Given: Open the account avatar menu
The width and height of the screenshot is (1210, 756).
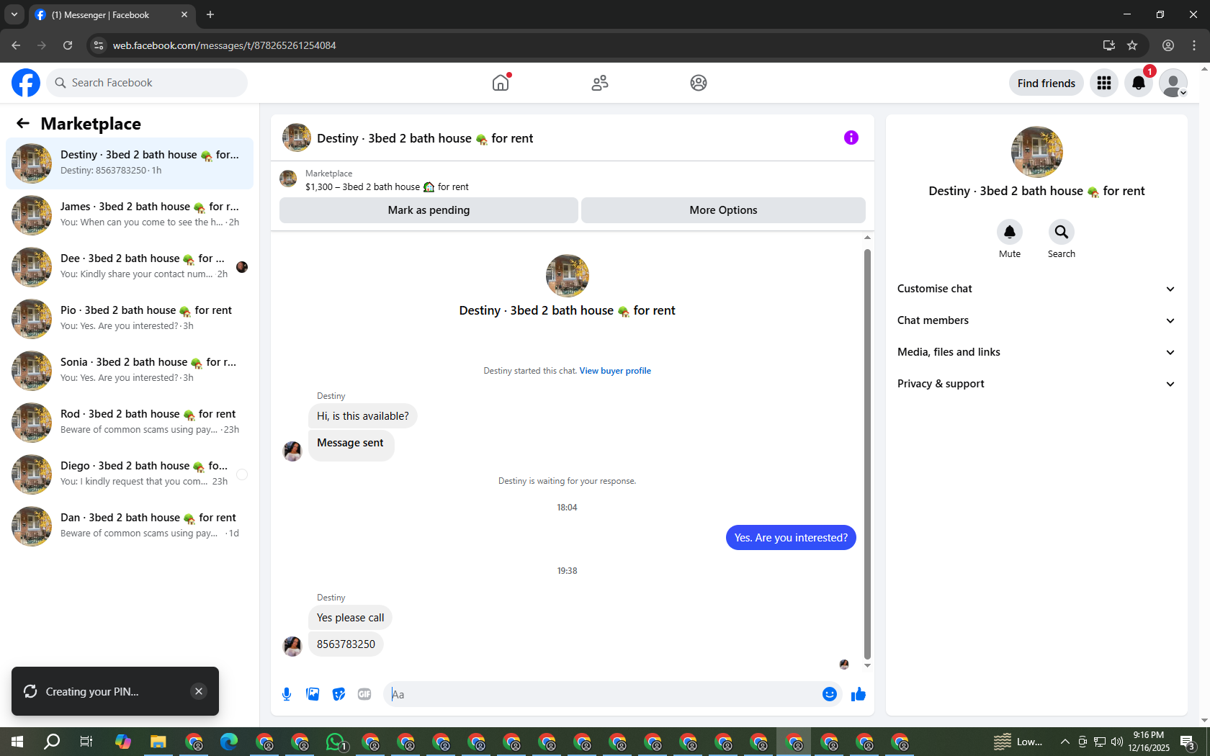Looking at the screenshot, I should tap(1173, 83).
